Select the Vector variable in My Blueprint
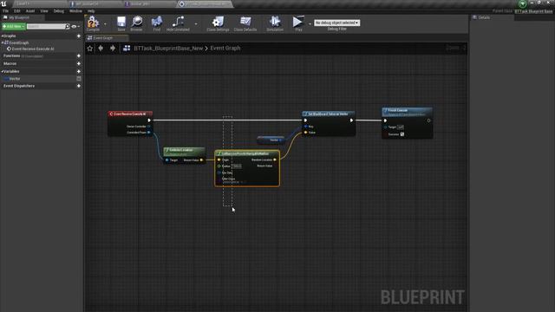This screenshot has width=555, height=312. (x=15, y=79)
